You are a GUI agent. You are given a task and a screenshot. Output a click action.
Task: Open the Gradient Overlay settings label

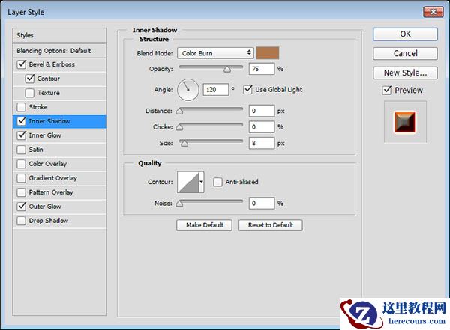[x=52, y=178]
